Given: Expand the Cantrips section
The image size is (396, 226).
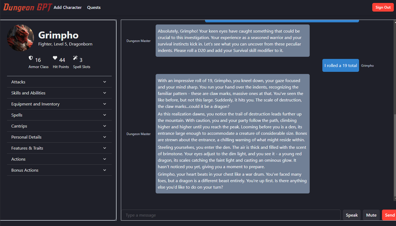Looking at the screenshot, I should [59, 126].
